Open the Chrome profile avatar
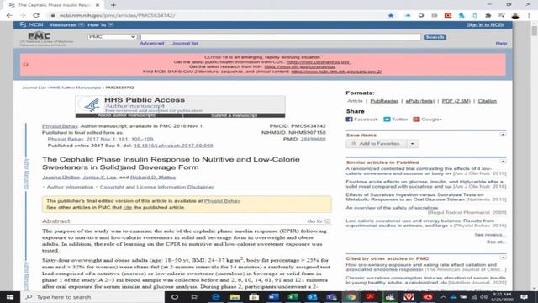 (x=515, y=15)
